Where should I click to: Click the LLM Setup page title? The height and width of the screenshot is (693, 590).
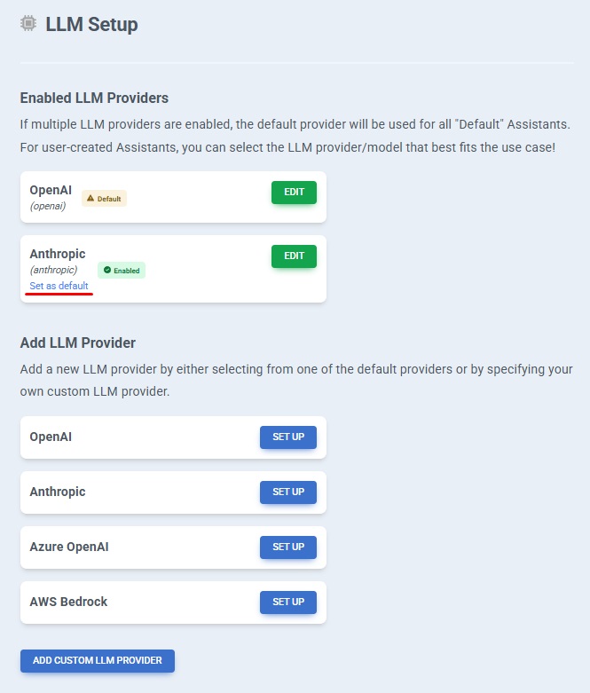click(x=91, y=24)
